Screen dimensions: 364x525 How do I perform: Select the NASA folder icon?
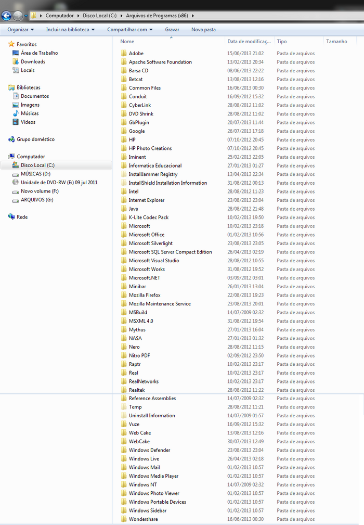pyautogui.click(x=124, y=338)
